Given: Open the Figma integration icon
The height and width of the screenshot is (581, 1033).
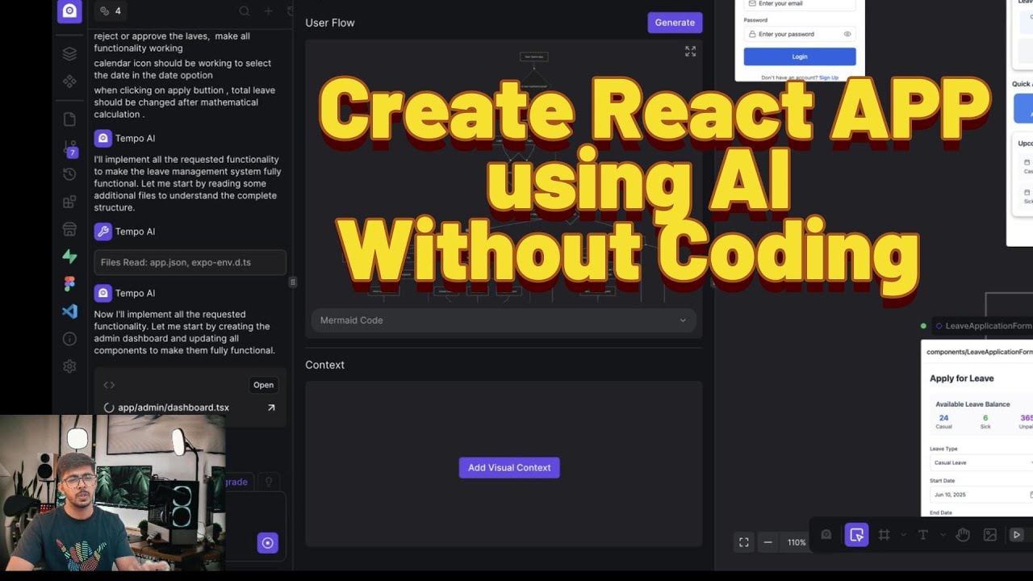Looking at the screenshot, I should [x=69, y=284].
